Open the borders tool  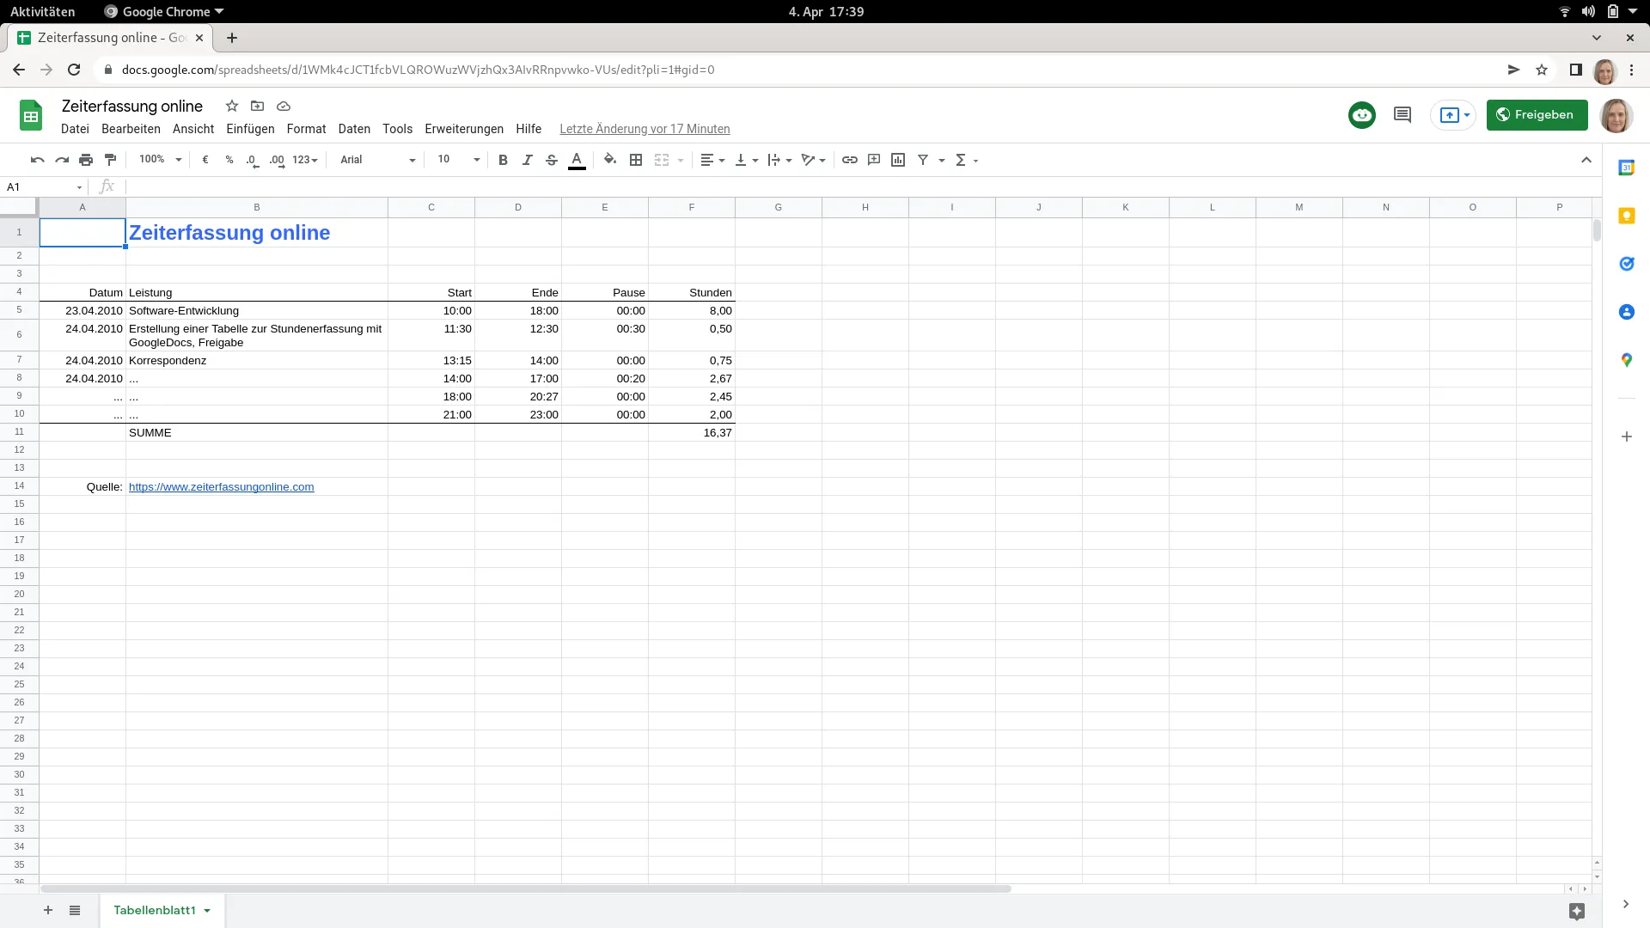[x=636, y=160]
